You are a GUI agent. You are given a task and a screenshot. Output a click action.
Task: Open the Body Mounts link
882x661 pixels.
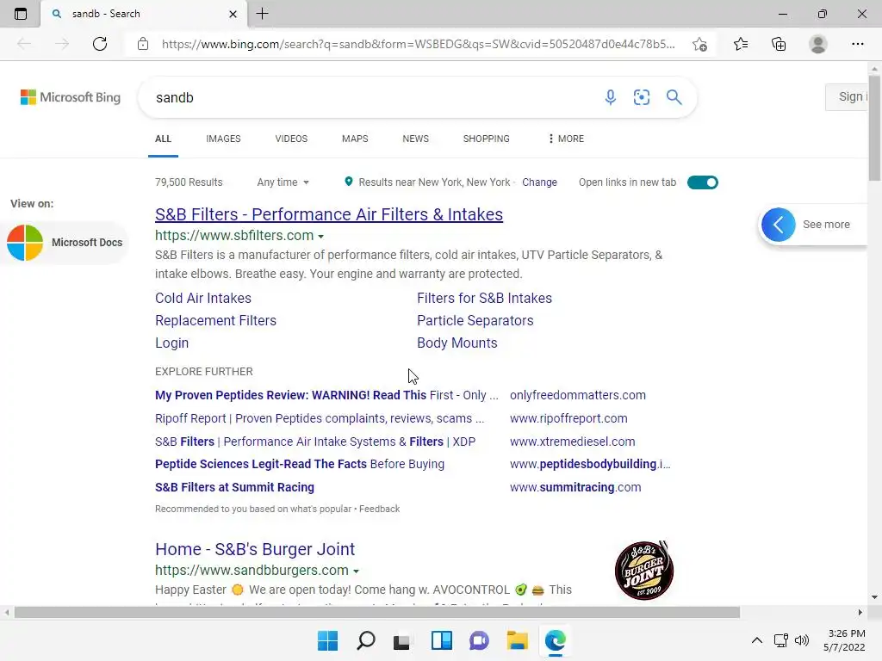(x=457, y=343)
